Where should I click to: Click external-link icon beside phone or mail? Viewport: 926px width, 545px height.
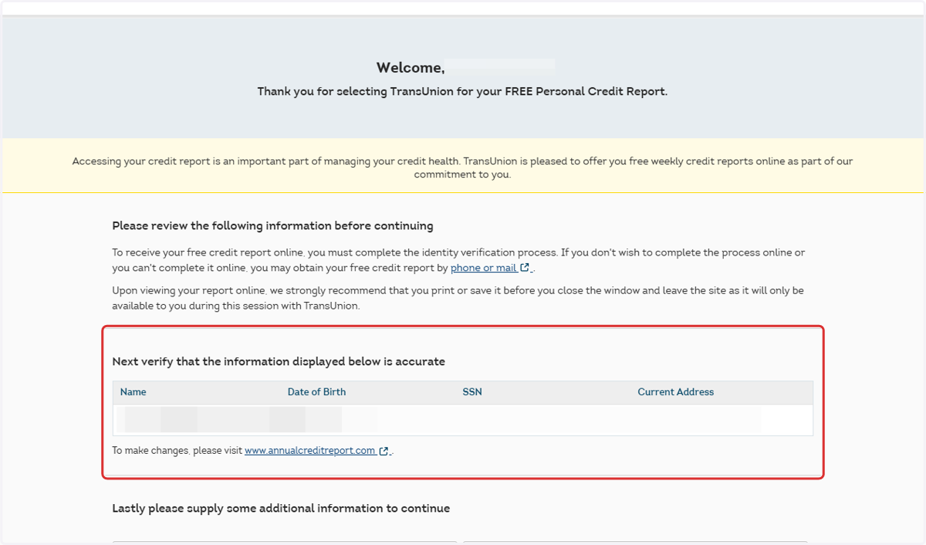(x=526, y=268)
